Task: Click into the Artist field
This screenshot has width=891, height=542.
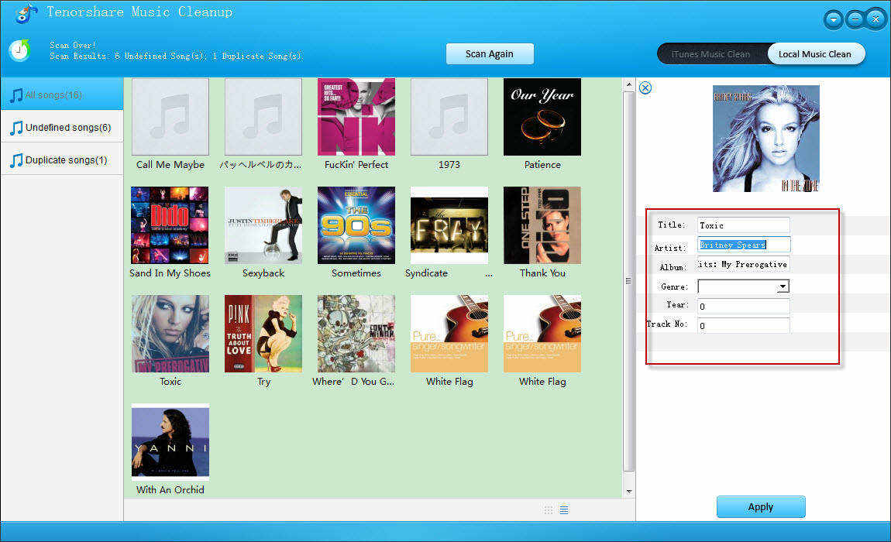Action: [x=743, y=245]
